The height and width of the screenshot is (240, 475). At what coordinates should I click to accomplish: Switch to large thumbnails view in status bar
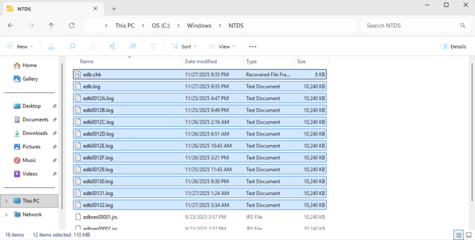[469, 235]
